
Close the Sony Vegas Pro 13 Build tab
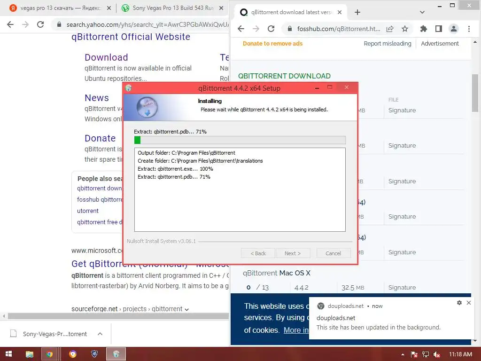(221, 8)
